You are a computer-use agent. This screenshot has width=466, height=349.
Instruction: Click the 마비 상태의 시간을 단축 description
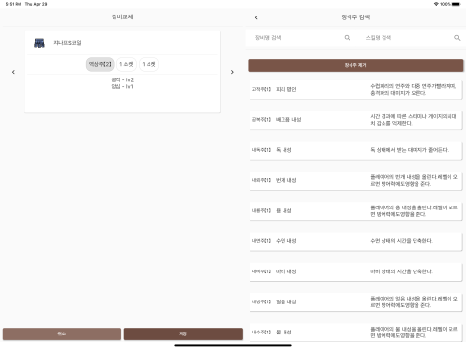point(401,271)
